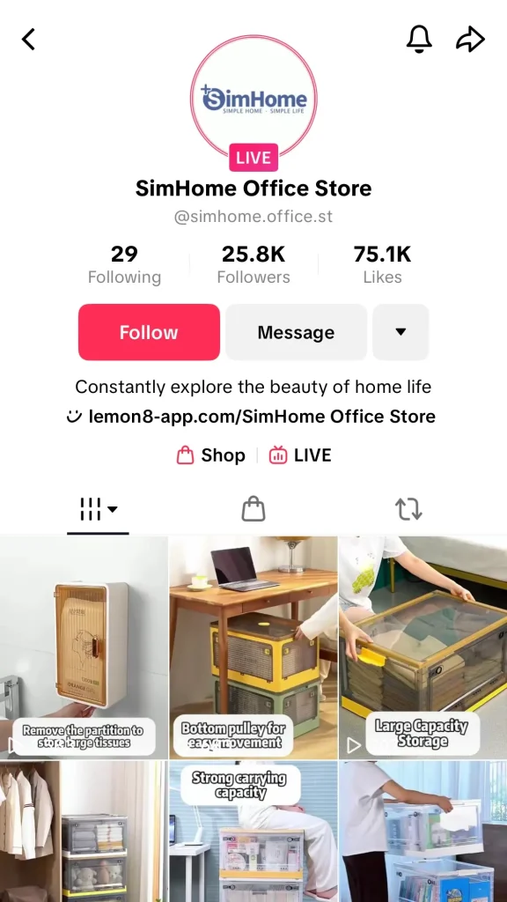
Task: Open the Bottom pulley storage box video
Action: (x=253, y=647)
